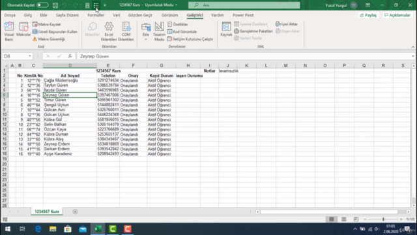Viewport: 417px width, 235px height.
Task: Click İletişim Kutusunu Çalıştır
Action: (x=190, y=39)
